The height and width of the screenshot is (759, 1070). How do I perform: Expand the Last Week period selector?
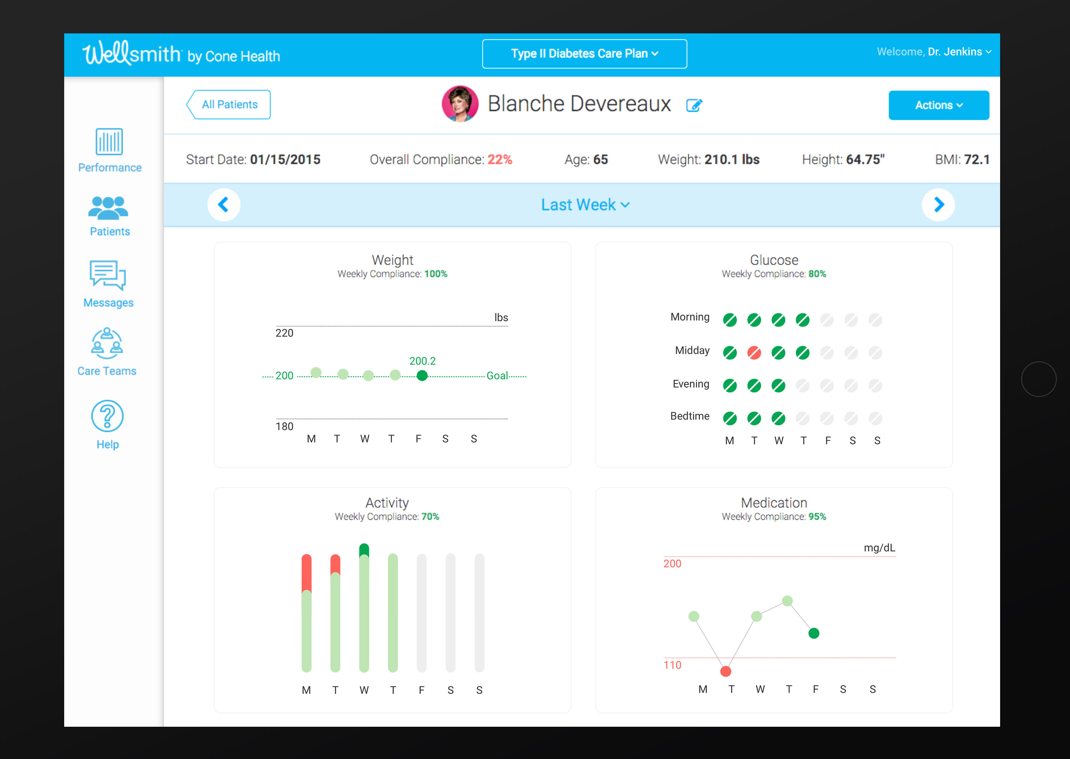coord(585,205)
